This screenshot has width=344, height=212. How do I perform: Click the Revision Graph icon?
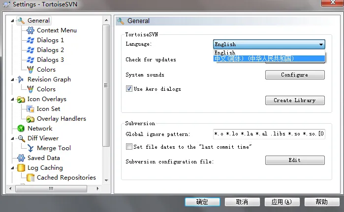pyautogui.click(x=21, y=79)
